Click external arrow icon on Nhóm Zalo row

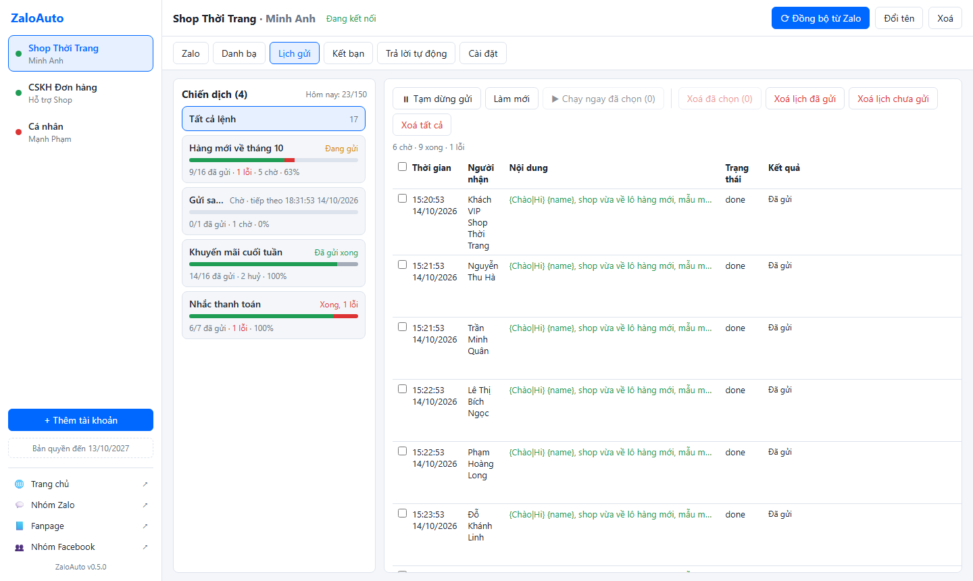click(145, 505)
